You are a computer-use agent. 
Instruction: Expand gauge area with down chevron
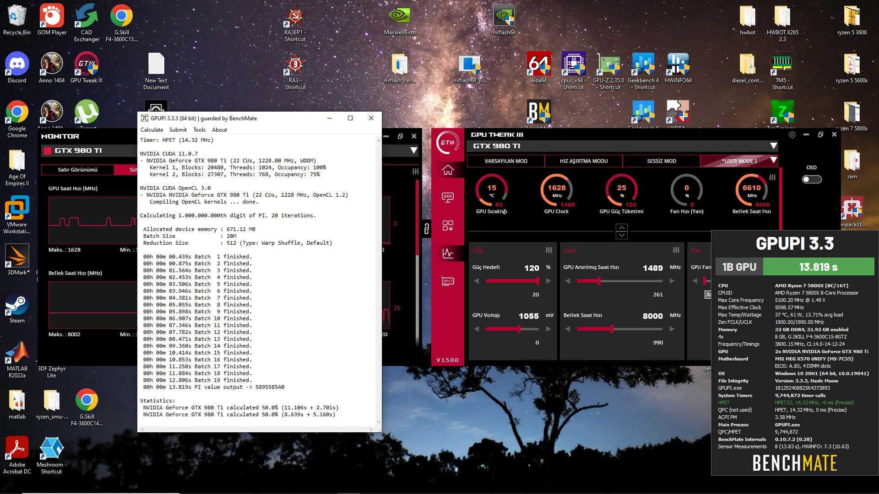(x=621, y=235)
